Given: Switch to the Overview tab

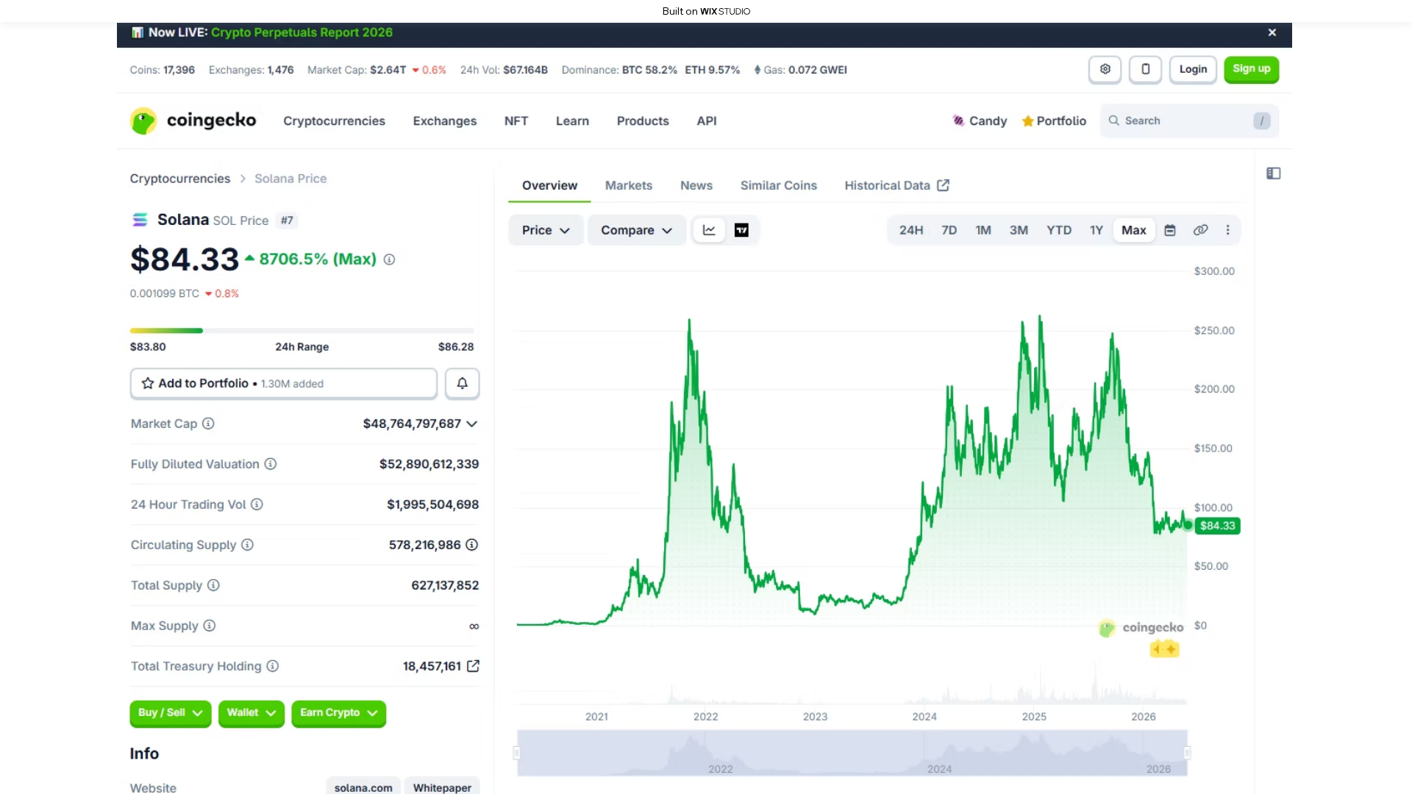Looking at the screenshot, I should pos(549,185).
